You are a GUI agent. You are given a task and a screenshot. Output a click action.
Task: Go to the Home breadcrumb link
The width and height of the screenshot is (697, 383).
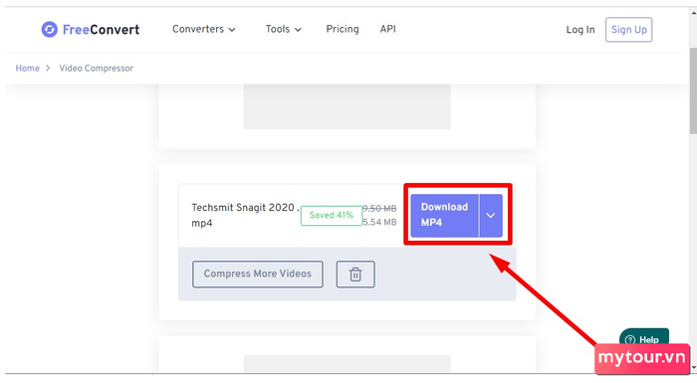click(x=28, y=68)
